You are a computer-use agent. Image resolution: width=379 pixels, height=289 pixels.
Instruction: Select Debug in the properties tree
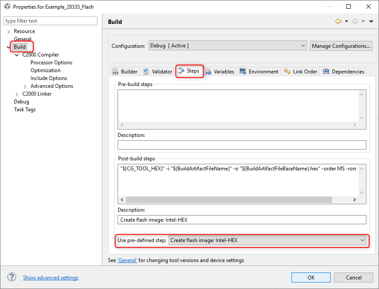21,102
